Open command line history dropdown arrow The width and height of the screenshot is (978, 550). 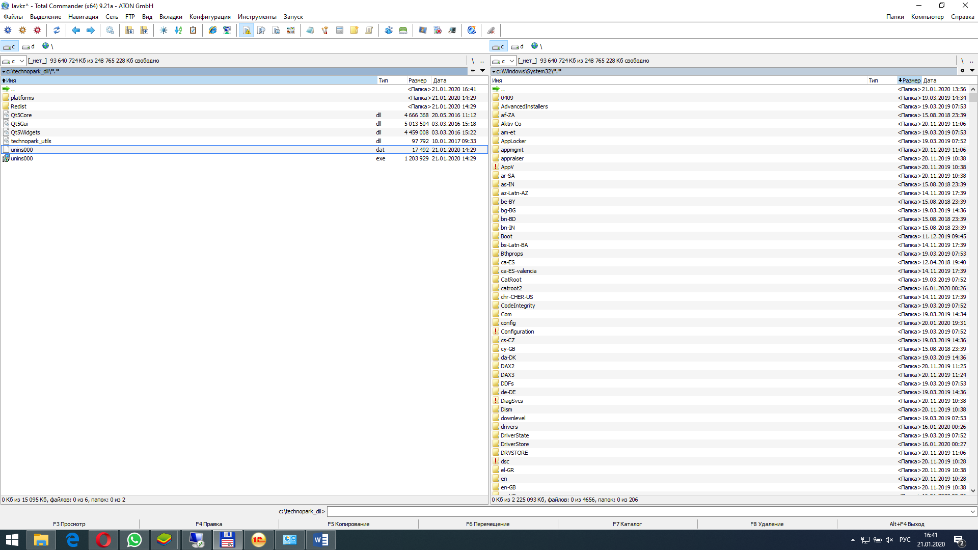(x=972, y=511)
